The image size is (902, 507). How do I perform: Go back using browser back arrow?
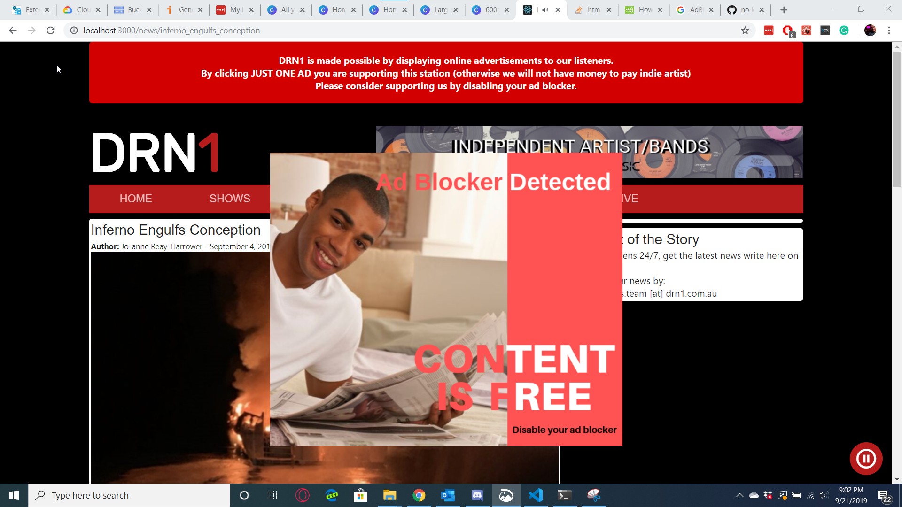point(13,31)
